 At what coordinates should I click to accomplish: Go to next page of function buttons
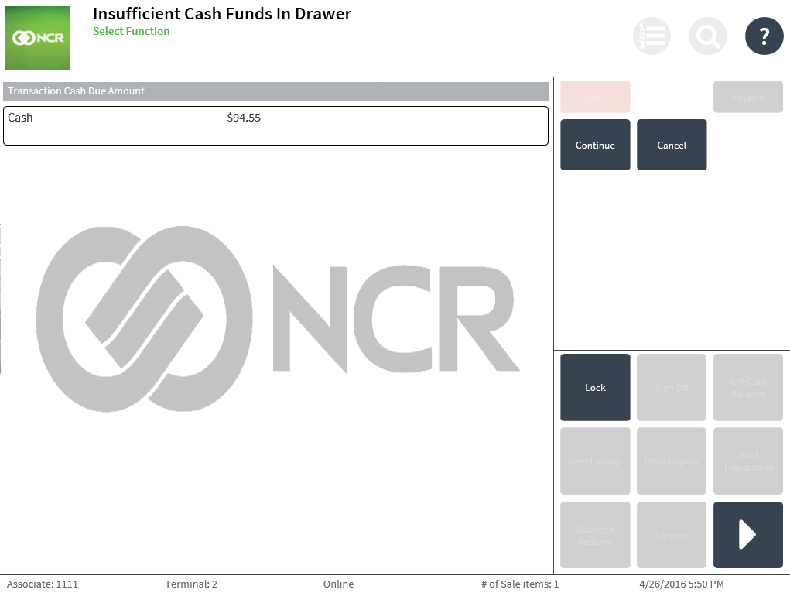pyautogui.click(x=748, y=534)
